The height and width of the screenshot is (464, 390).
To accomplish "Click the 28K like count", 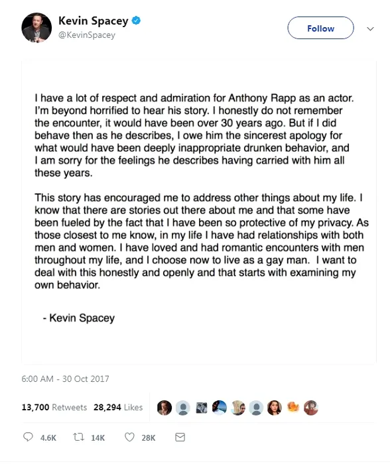I will click(149, 437).
